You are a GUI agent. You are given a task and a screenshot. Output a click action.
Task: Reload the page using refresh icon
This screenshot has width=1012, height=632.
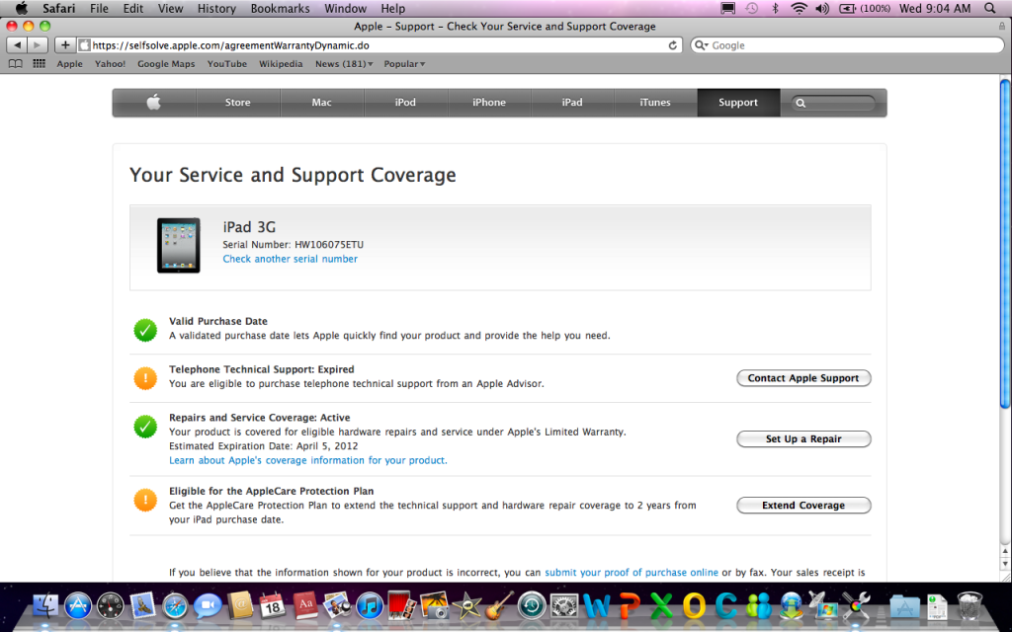coord(672,45)
